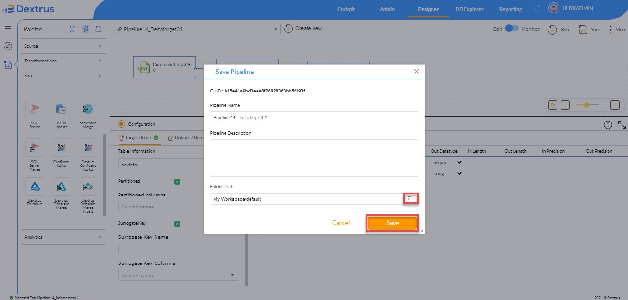Click the Folder Path input field

coord(307,199)
